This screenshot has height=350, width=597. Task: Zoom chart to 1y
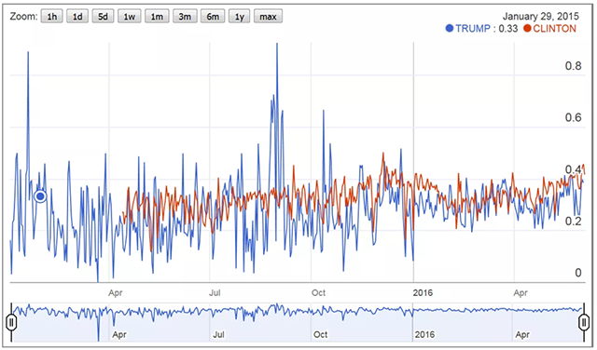pyautogui.click(x=239, y=17)
